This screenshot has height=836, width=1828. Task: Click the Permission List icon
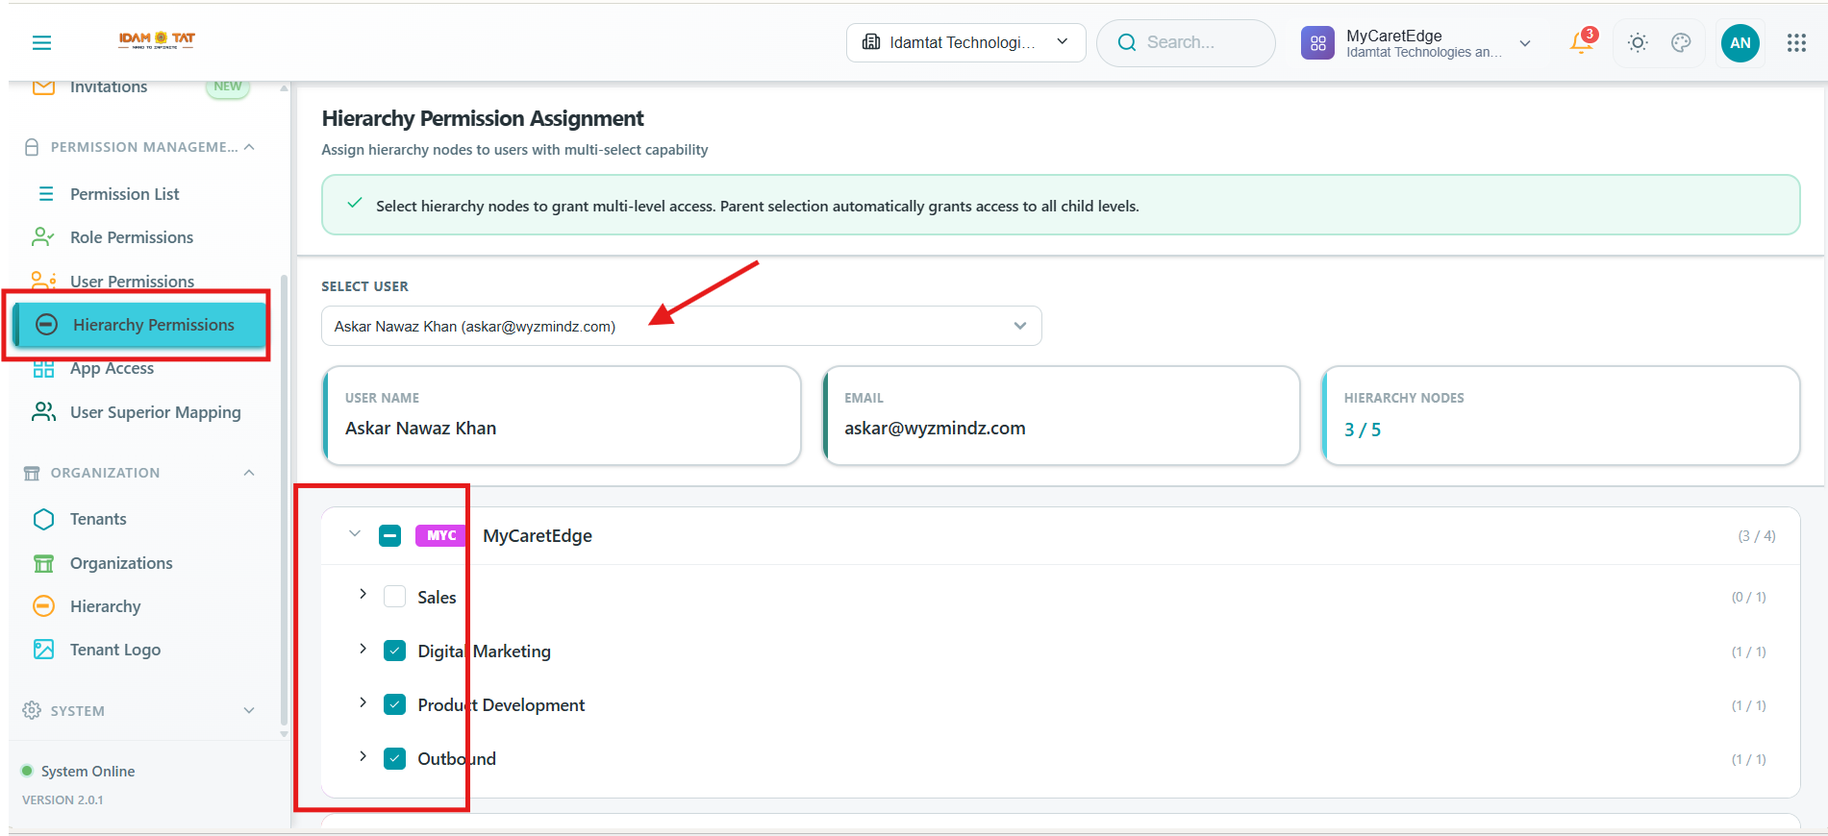(45, 194)
